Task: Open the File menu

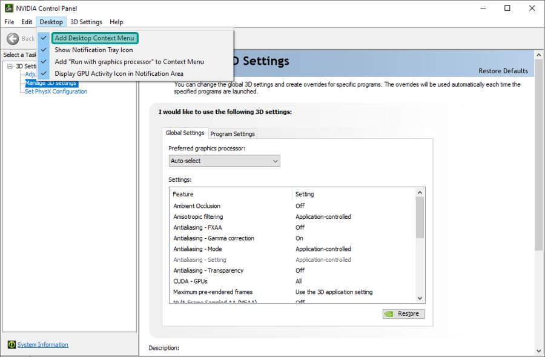Action: [x=9, y=22]
